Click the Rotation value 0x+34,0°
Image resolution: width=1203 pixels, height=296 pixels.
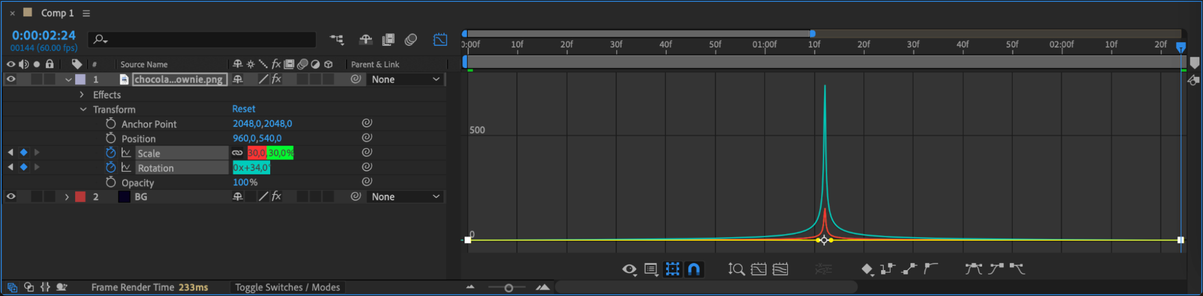252,167
